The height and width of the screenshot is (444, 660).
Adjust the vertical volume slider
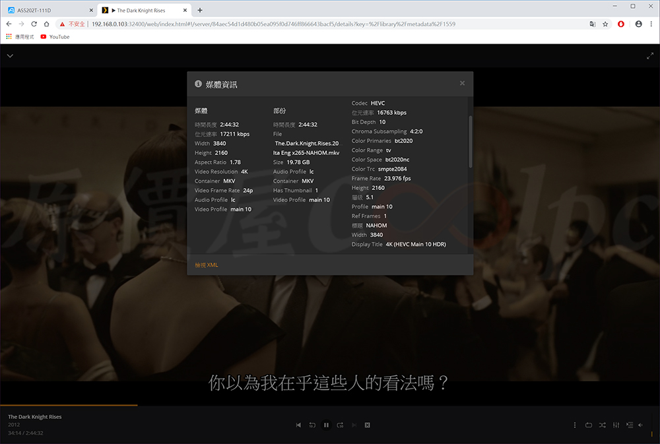[651, 426]
